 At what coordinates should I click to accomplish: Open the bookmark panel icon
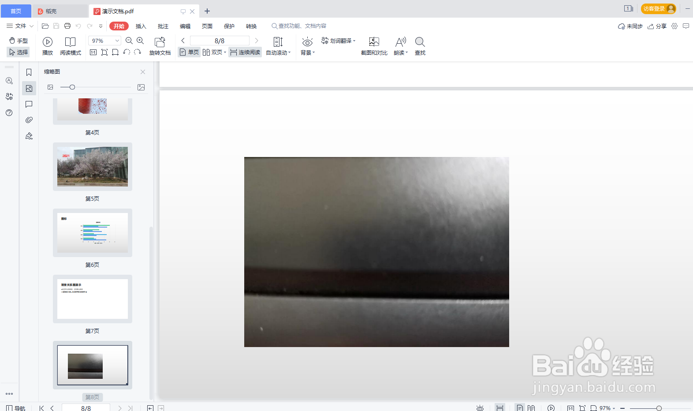click(x=29, y=72)
